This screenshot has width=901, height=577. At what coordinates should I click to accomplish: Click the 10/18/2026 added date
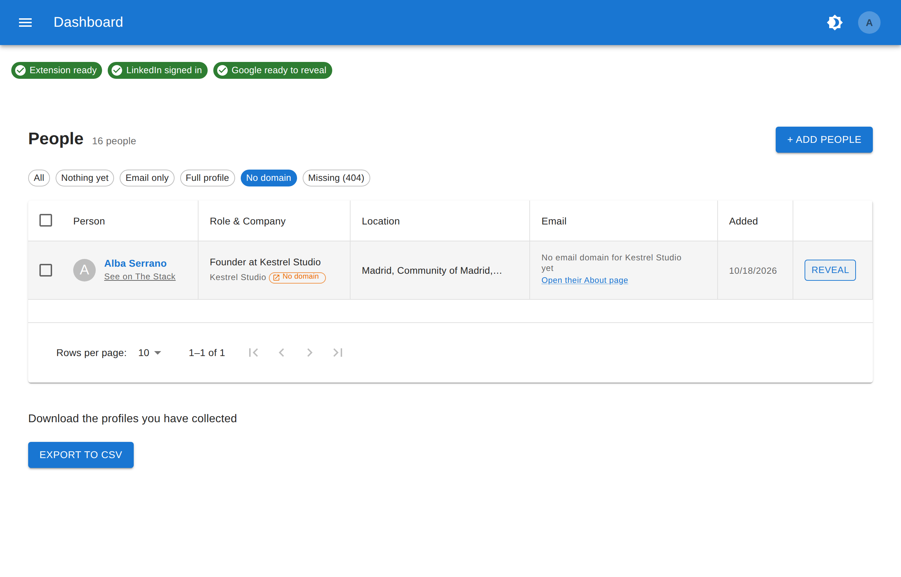pyautogui.click(x=752, y=271)
